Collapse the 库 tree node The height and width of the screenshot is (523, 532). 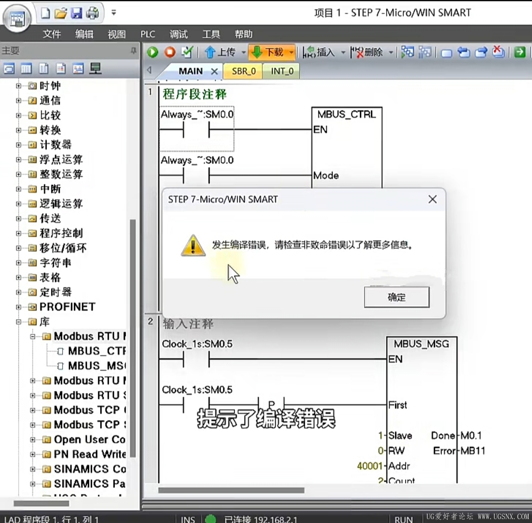(x=19, y=322)
